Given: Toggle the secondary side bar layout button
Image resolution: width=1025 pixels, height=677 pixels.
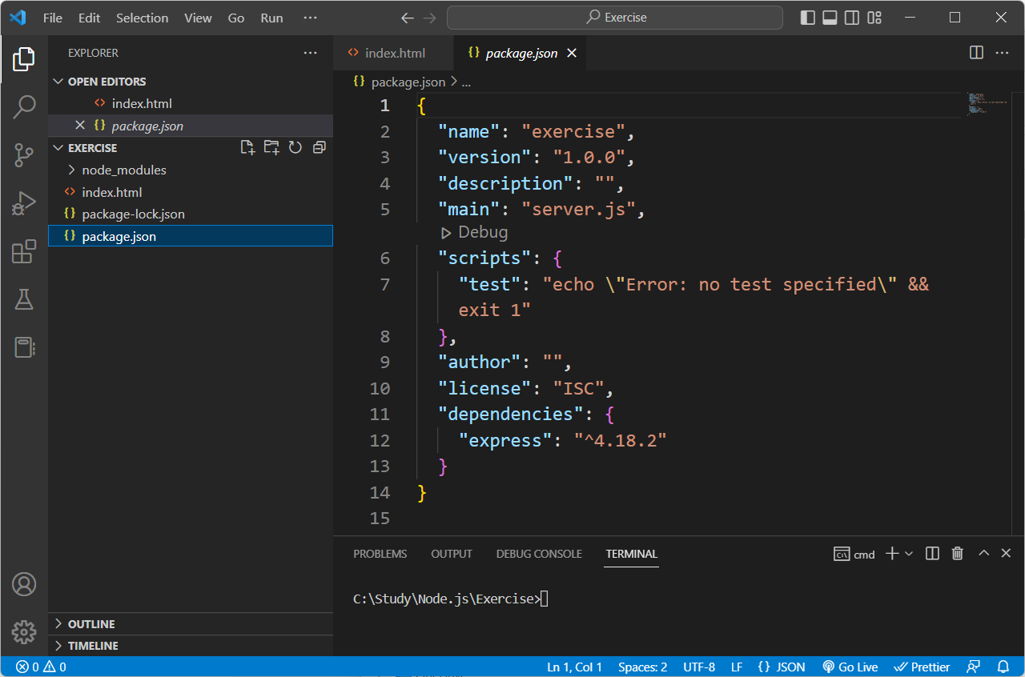Looking at the screenshot, I should (853, 18).
